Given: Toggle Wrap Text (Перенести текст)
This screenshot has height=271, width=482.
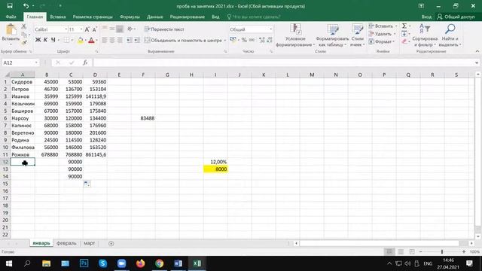Looking at the screenshot, I should coord(164,29).
